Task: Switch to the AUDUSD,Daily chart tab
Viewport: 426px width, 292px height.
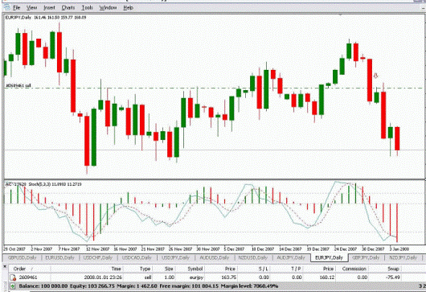Action: coord(214,257)
